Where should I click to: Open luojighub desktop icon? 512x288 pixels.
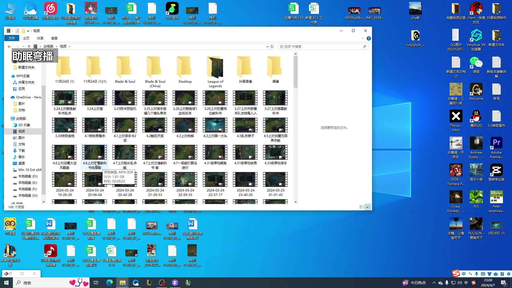[415, 38]
